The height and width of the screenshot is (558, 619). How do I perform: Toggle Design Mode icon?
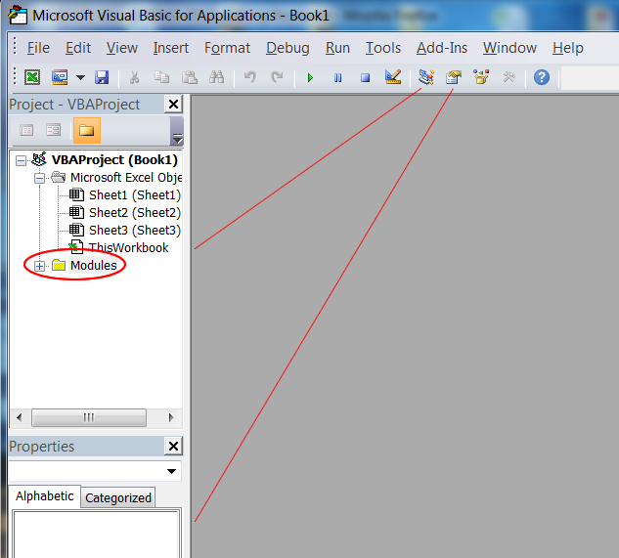pyautogui.click(x=393, y=77)
